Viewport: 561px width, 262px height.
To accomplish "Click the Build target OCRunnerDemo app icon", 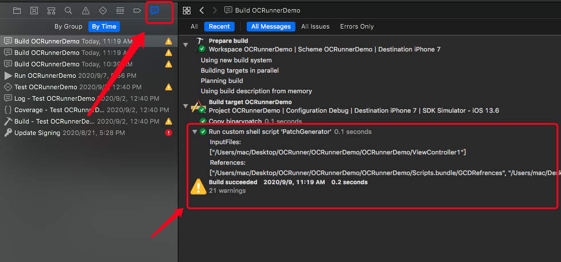I will 199,106.
